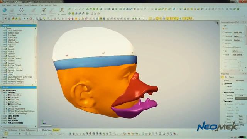Pin the Tree panel
Image resolution: width=247 pixels, height=139 pixels.
34,22
